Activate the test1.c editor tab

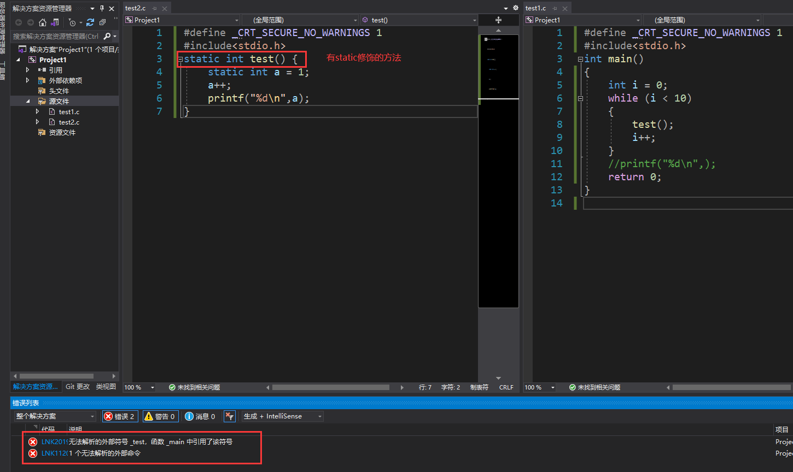[536, 8]
